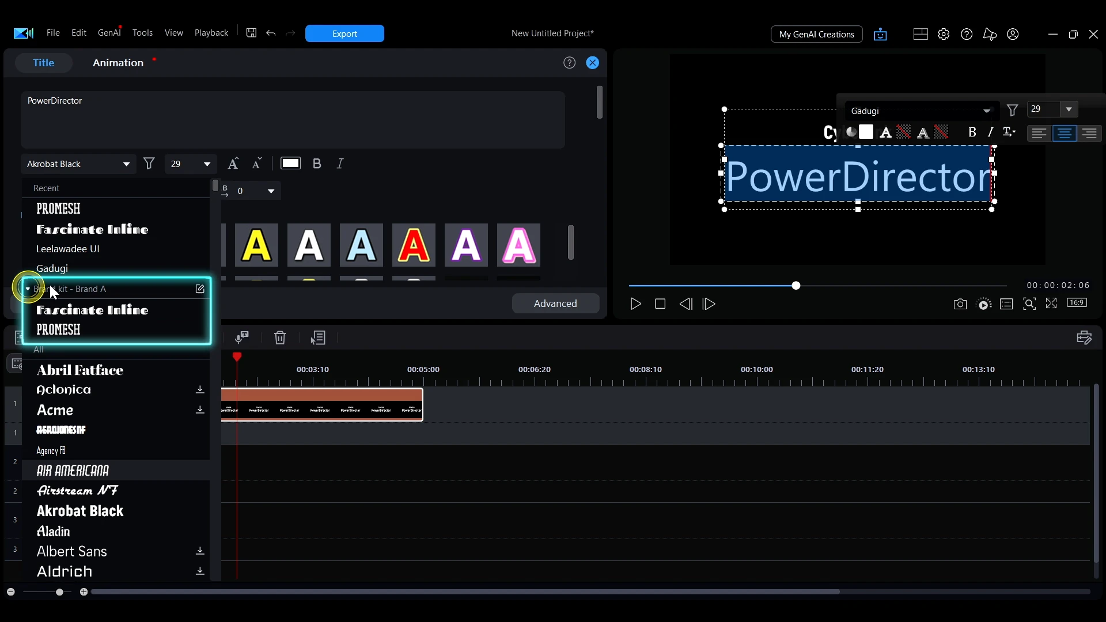Screen dimensions: 1106x622
Task: Download the Aclonica font
Action: point(200,390)
